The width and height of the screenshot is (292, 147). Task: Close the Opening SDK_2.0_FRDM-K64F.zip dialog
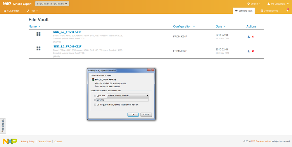[x=151, y=70]
